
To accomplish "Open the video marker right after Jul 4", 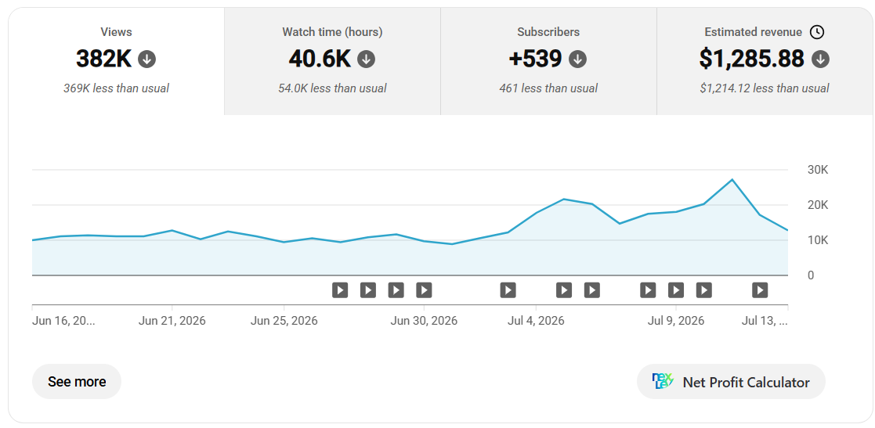I will click(x=563, y=290).
